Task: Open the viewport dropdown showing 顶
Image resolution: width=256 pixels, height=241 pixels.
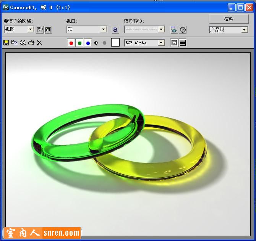Action: coord(87,29)
